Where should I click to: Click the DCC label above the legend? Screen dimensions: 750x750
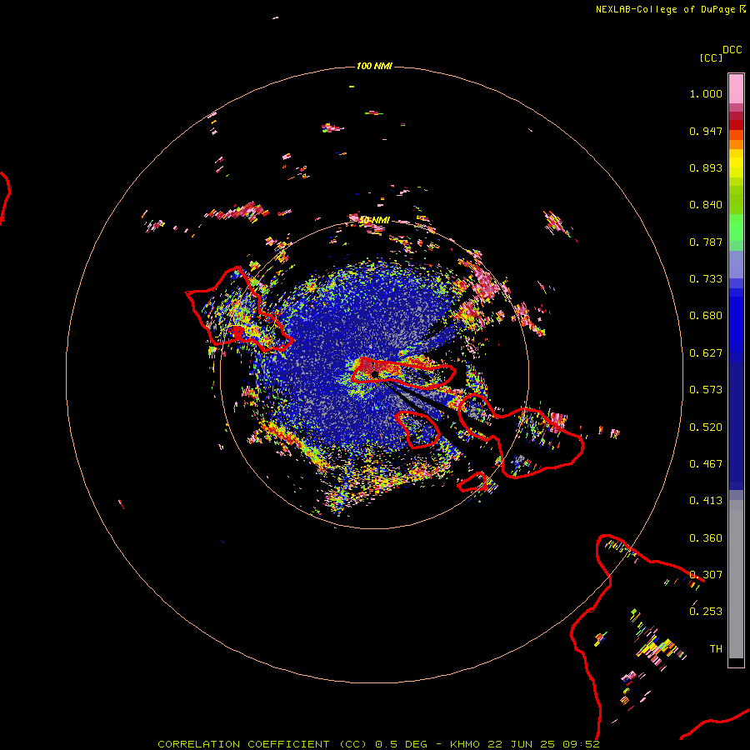click(x=732, y=50)
